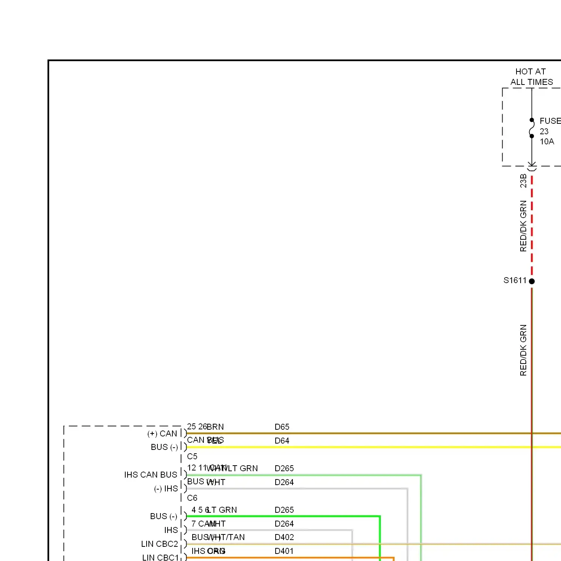Select the "BRN" wire color label
The image size is (561, 561).
pyautogui.click(x=215, y=427)
